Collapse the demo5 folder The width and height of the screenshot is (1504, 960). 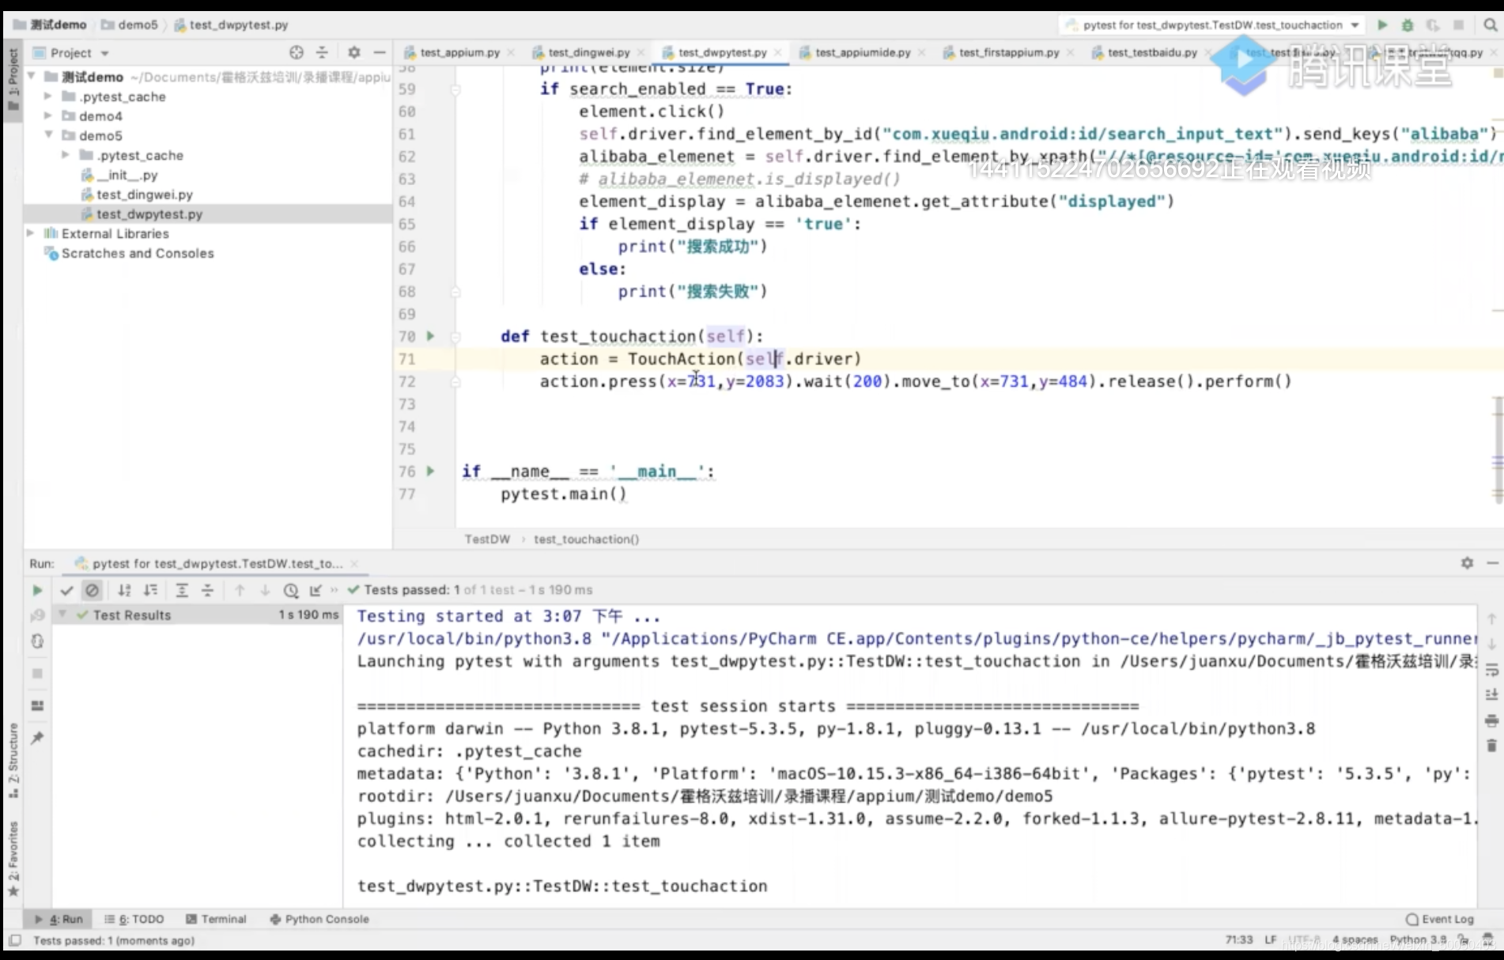pos(48,135)
